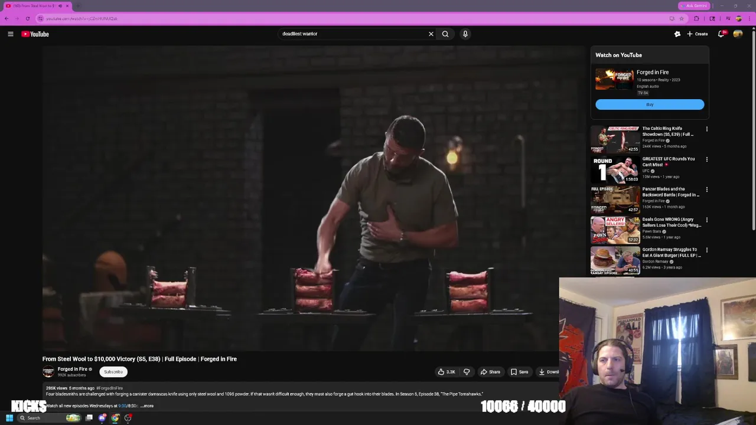756x425 pixels.
Task: Open options for Panzer Blades video
Action: pyautogui.click(x=706, y=190)
